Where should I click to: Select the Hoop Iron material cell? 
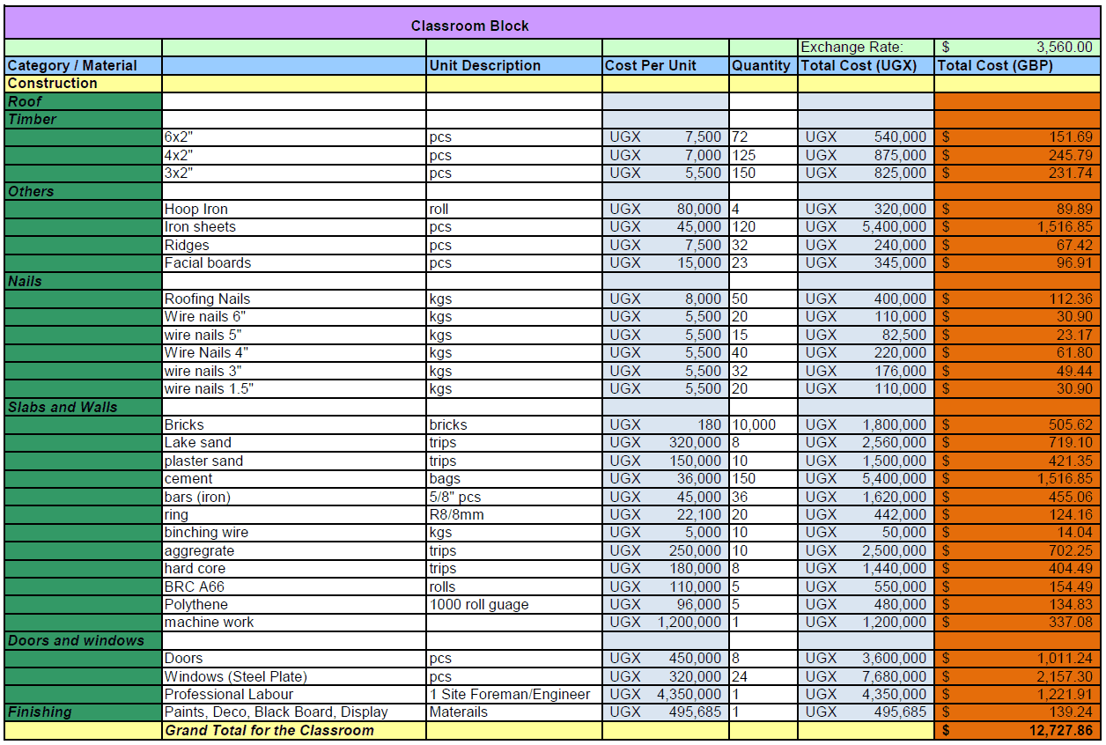(294, 209)
